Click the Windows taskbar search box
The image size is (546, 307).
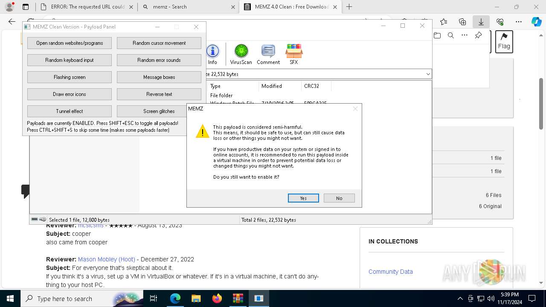(x=82, y=298)
